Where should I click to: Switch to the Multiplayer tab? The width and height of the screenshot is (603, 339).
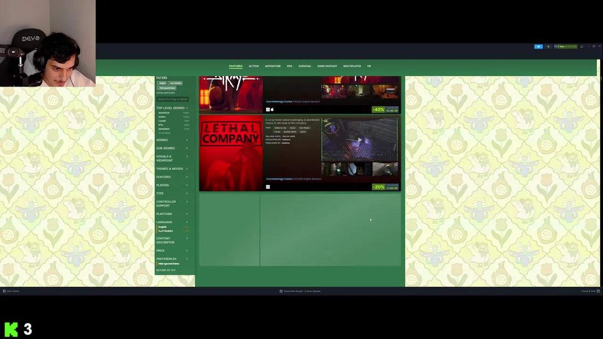[x=352, y=66]
